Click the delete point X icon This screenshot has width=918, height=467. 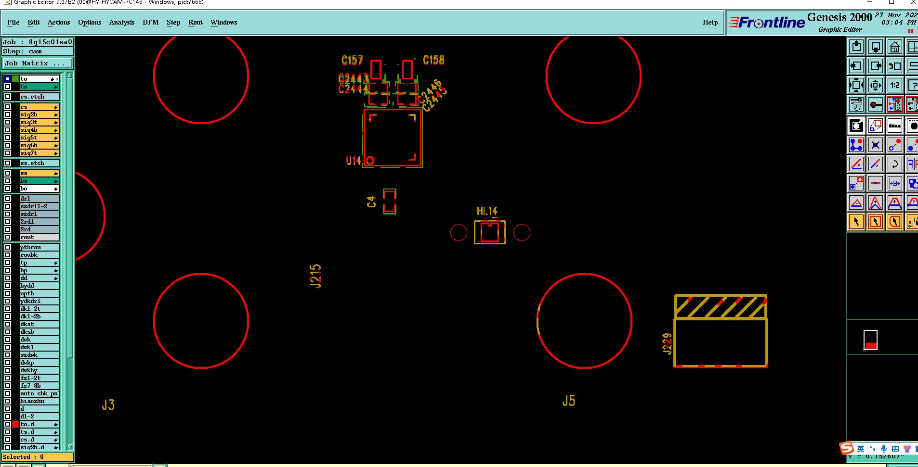point(876,145)
